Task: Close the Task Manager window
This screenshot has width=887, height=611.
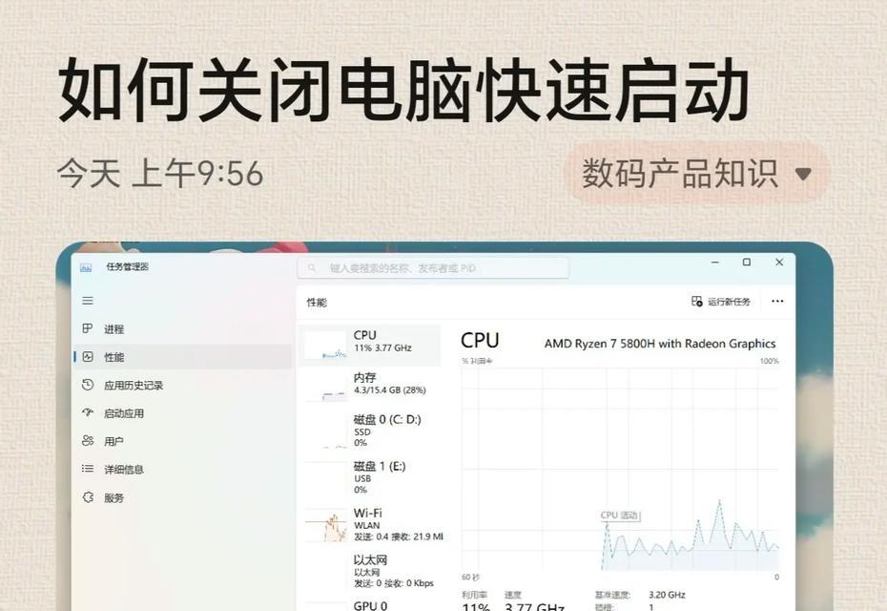Action: tap(779, 263)
